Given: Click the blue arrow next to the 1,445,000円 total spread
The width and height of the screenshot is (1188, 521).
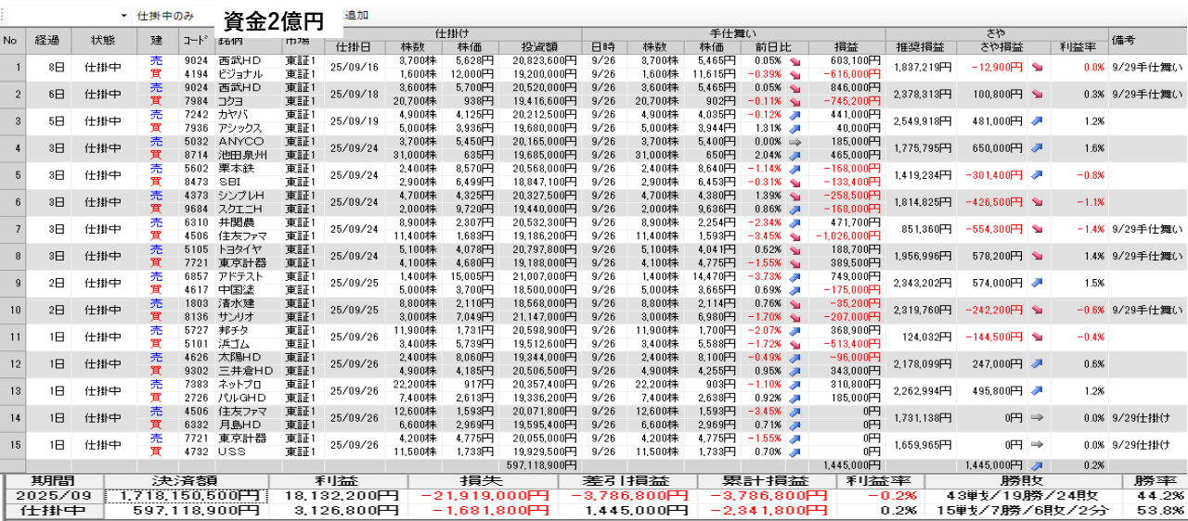Looking at the screenshot, I should coord(1037,464).
